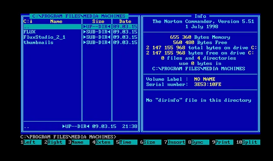Sort by Name with the 3 Name key
Image resolution: width=273 pixels, height=161 pixels.
click(79, 142)
